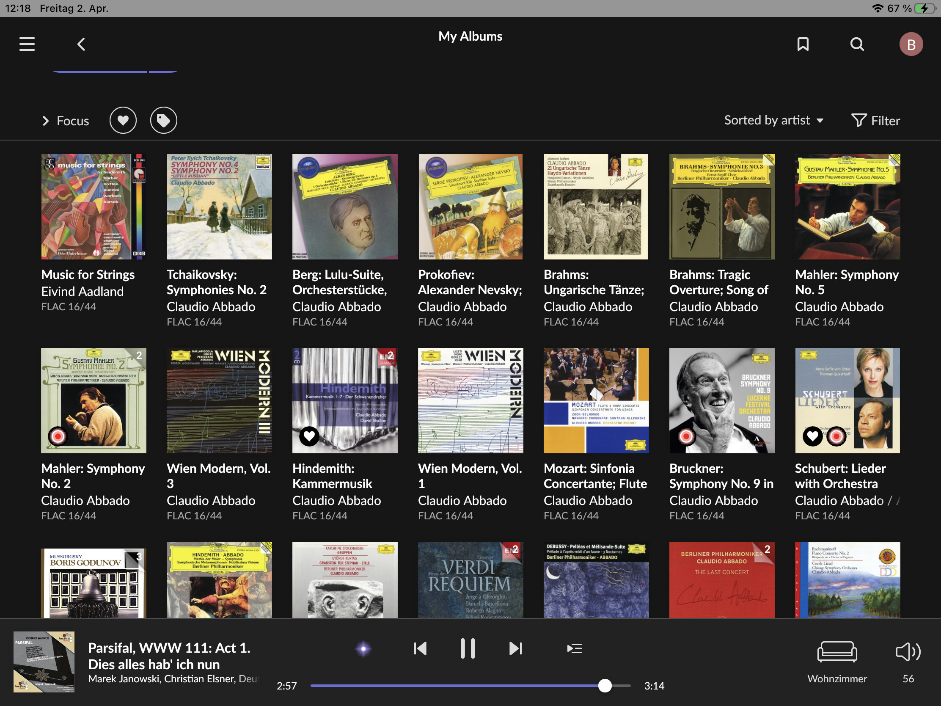
Task: Go back with the left arrow
Action: tap(81, 44)
